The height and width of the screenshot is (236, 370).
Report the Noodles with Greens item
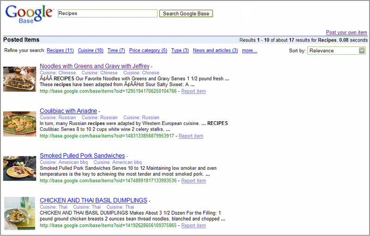(193, 91)
